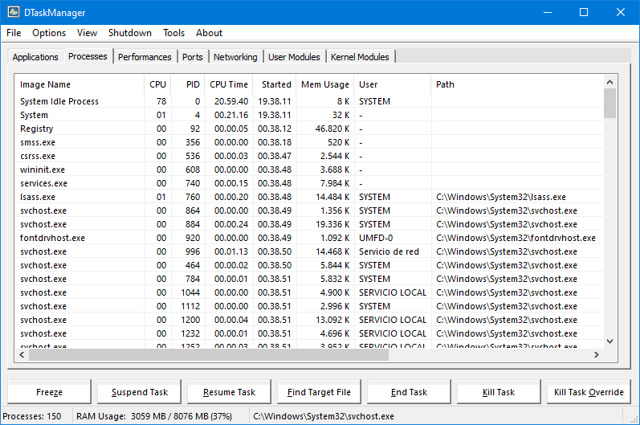Sort by CPU Time column header
The height and width of the screenshot is (425, 640).
[229, 84]
